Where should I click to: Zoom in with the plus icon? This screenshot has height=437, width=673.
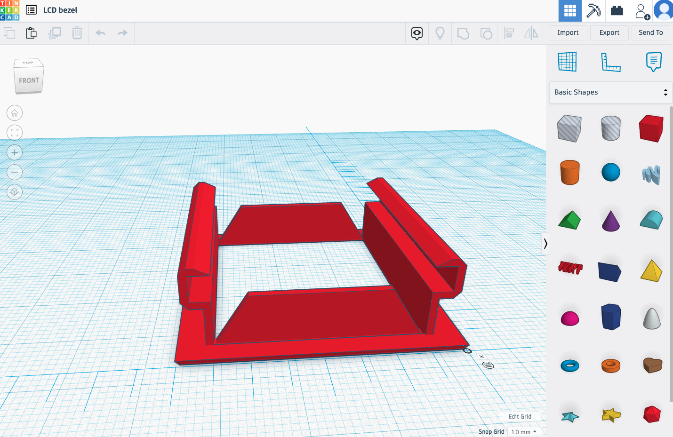tap(15, 152)
